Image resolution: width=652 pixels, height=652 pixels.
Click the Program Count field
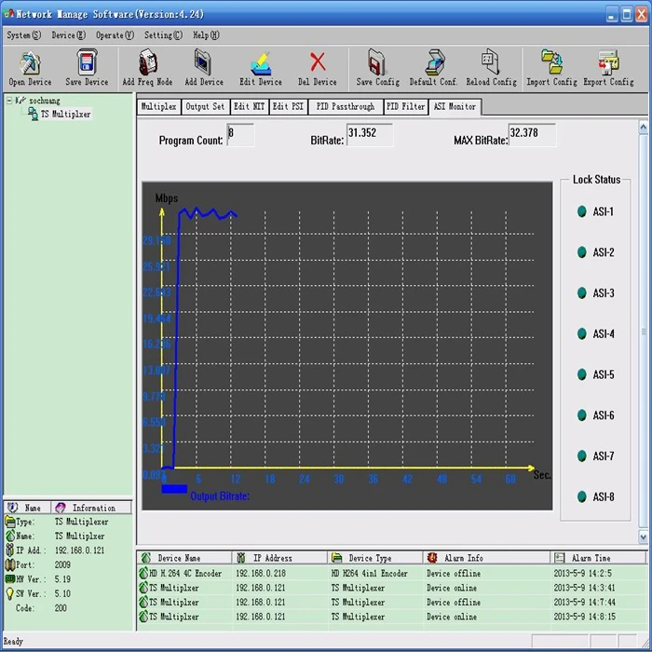click(x=240, y=135)
